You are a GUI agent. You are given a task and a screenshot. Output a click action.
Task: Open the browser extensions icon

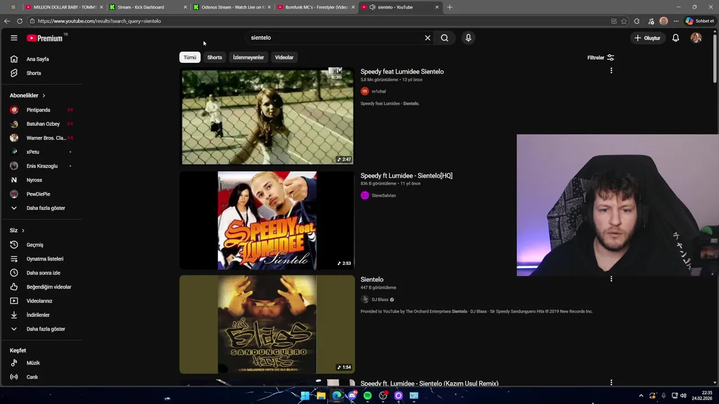(636, 21)
